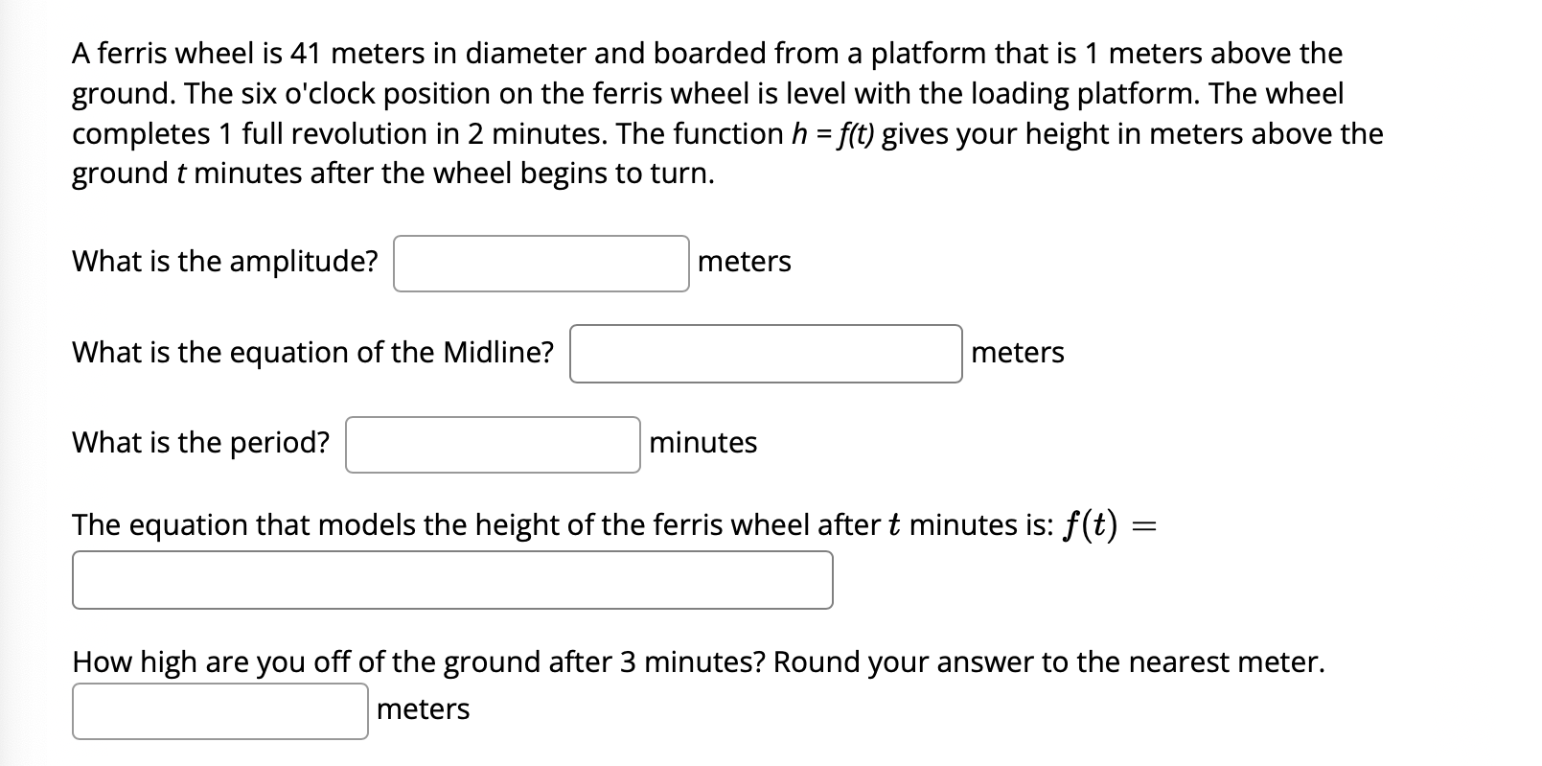Activate the large equation entry box
The image size is (1542, 766).
[450, 578]
